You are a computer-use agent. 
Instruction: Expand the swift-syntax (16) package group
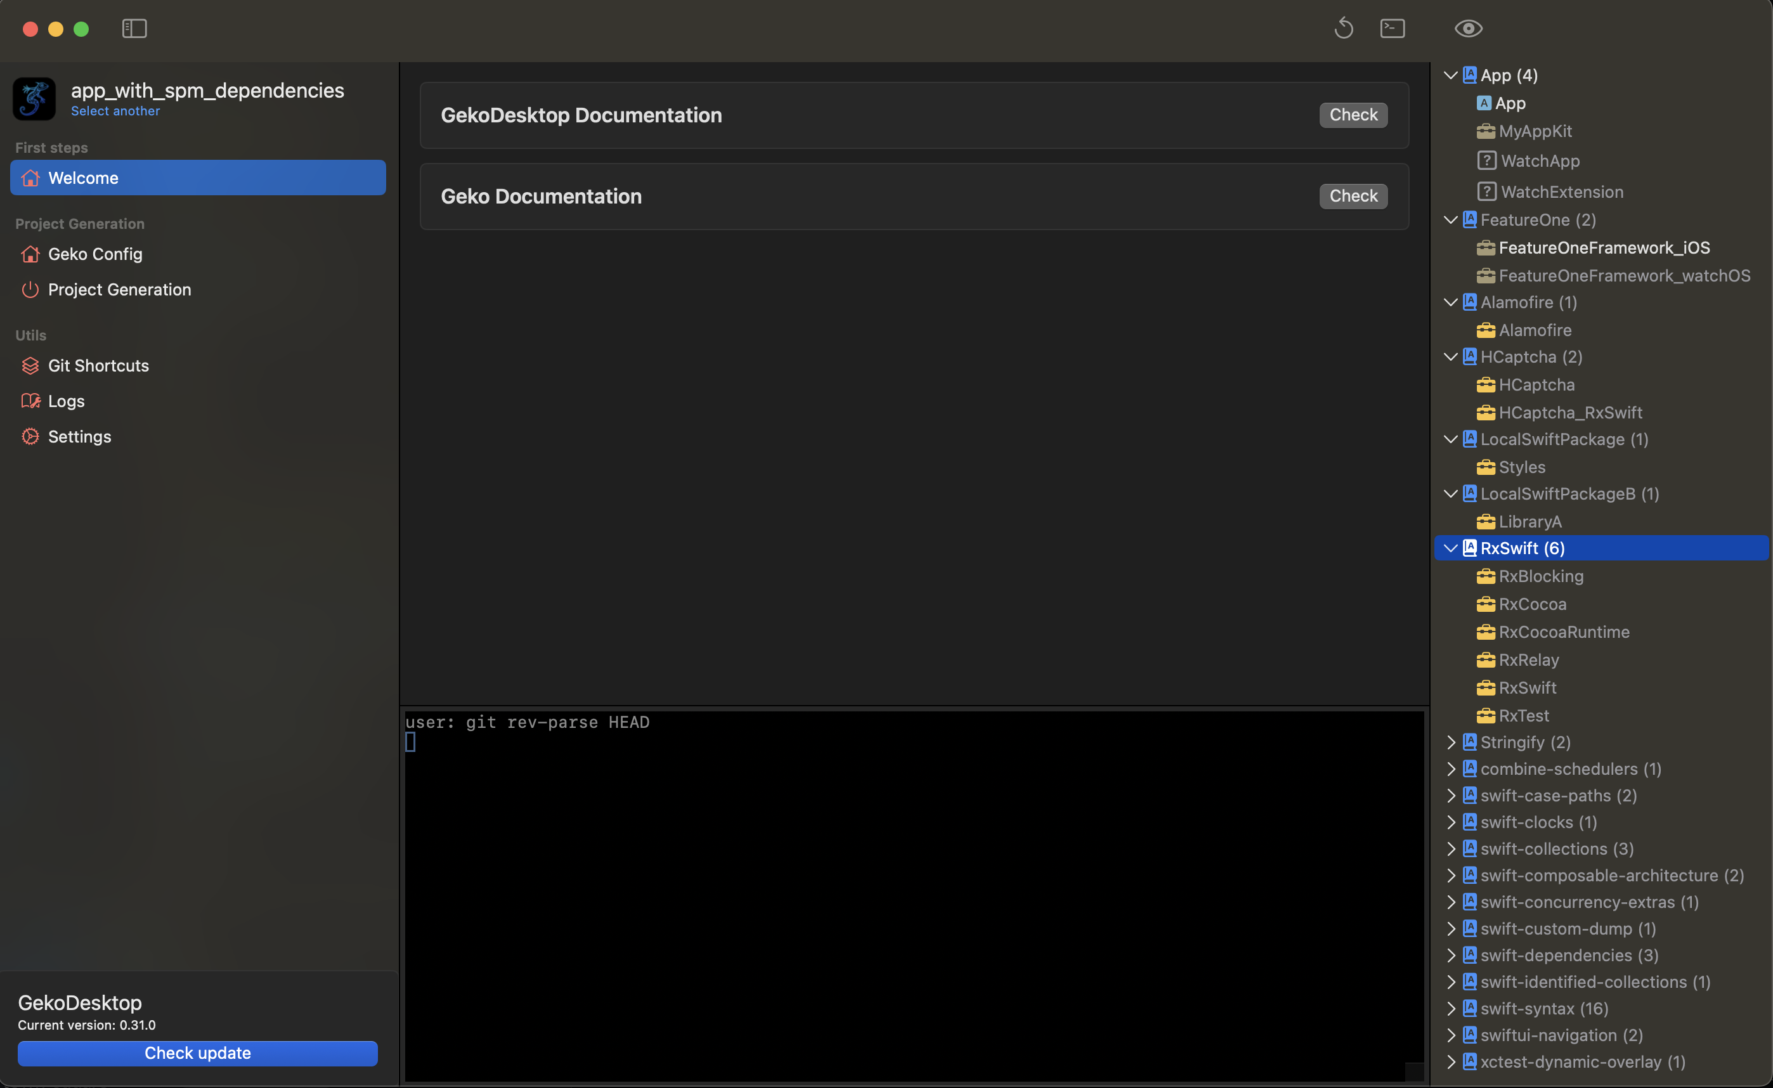pyautogui.click(x=1451, y=1009)
